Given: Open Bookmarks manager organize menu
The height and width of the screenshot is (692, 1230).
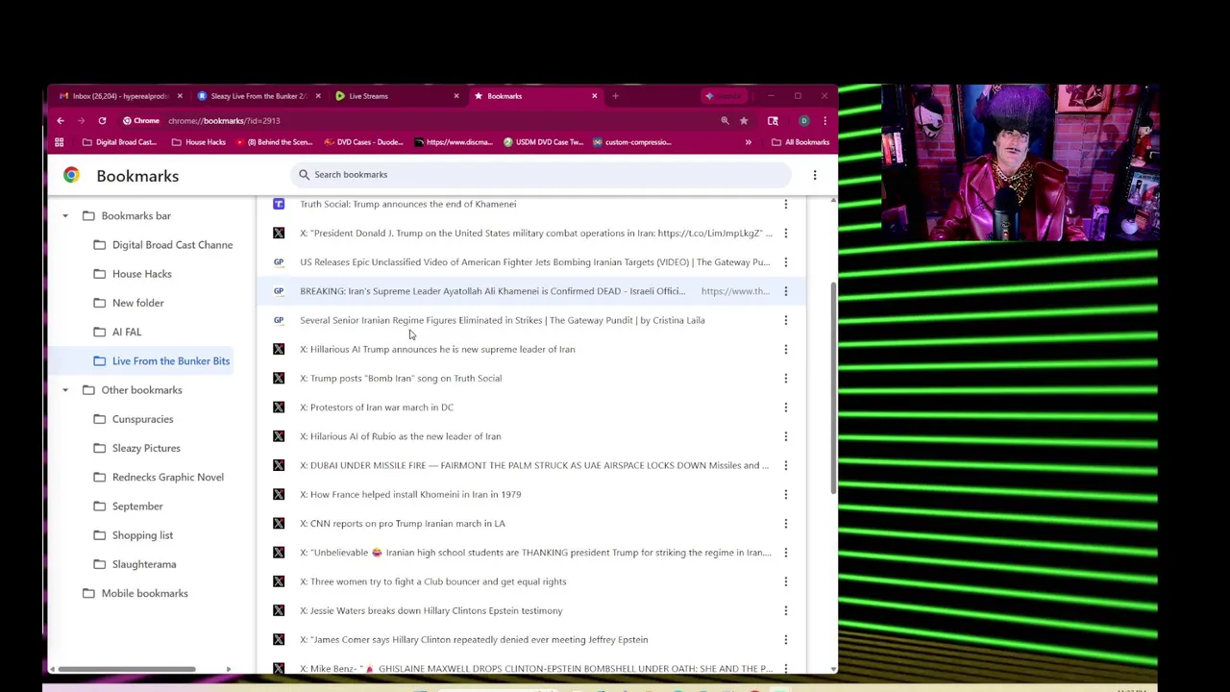Looking at the screenshot, I should tap(815, 175).
